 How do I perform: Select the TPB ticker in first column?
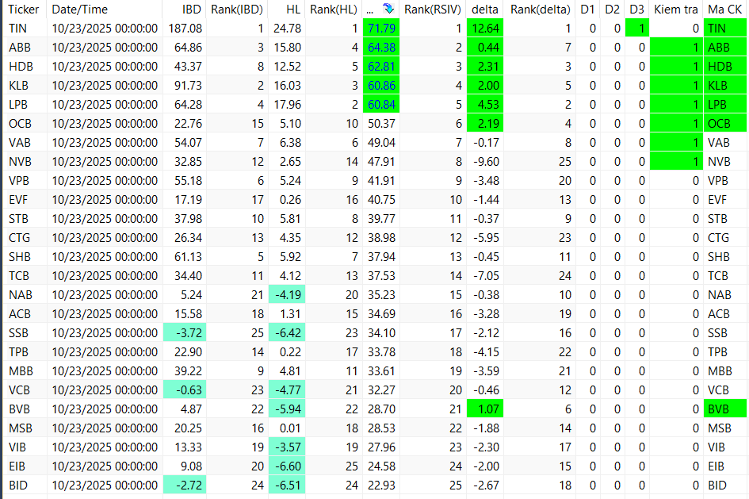19,352
